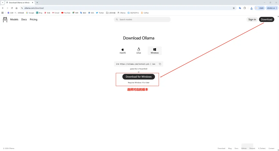The height and width of the screenshot is (151, 279).
Task: Open the YouTube bookmark
Action: point(66,13)
